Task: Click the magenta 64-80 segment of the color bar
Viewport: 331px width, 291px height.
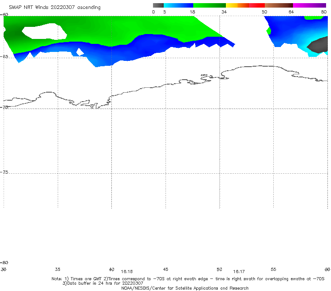Action: pos(310,5)
